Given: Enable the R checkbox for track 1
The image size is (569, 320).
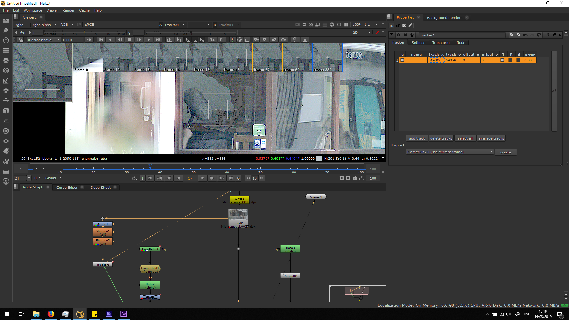Looking at the screenshot, I should [x=510, y=60].
